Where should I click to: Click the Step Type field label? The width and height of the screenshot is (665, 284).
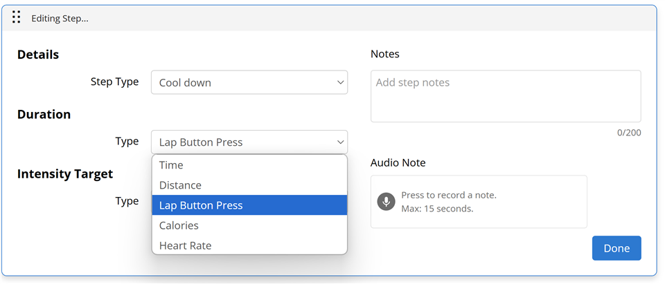114,82
